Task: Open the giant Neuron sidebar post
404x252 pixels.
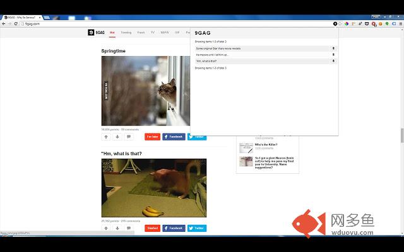Action: pos(275,163)
